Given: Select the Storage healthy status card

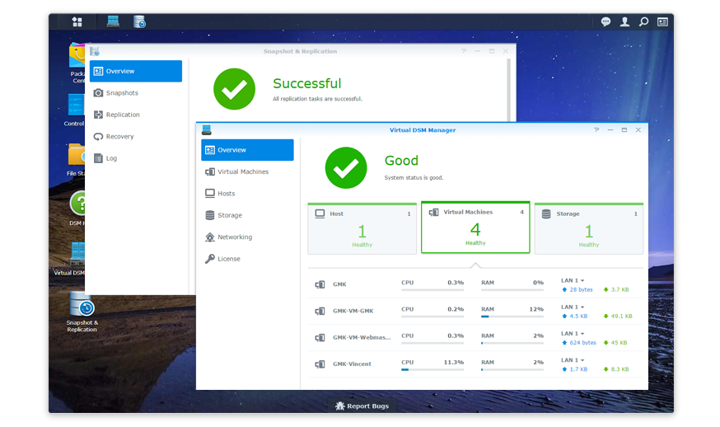Looking at the screenshot, I should pos(588,228).
